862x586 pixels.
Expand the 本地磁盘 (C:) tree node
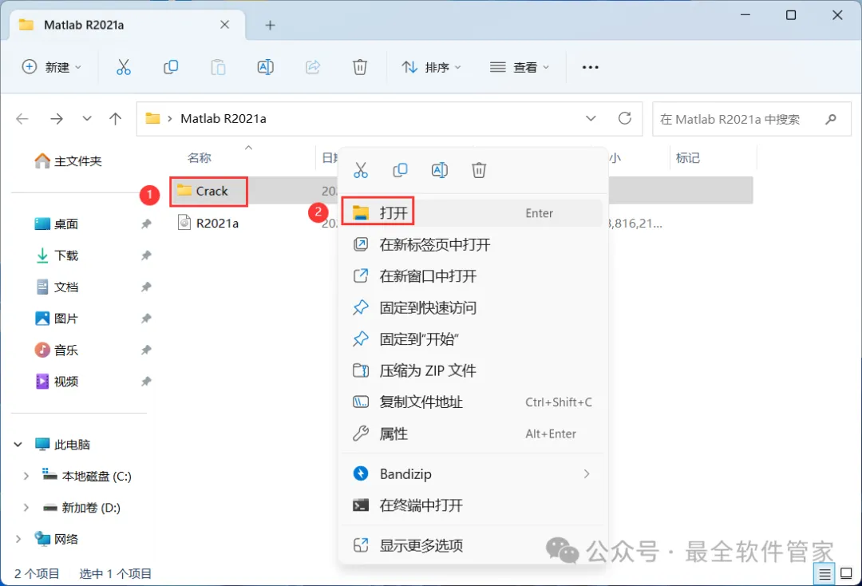coord(26,476)
